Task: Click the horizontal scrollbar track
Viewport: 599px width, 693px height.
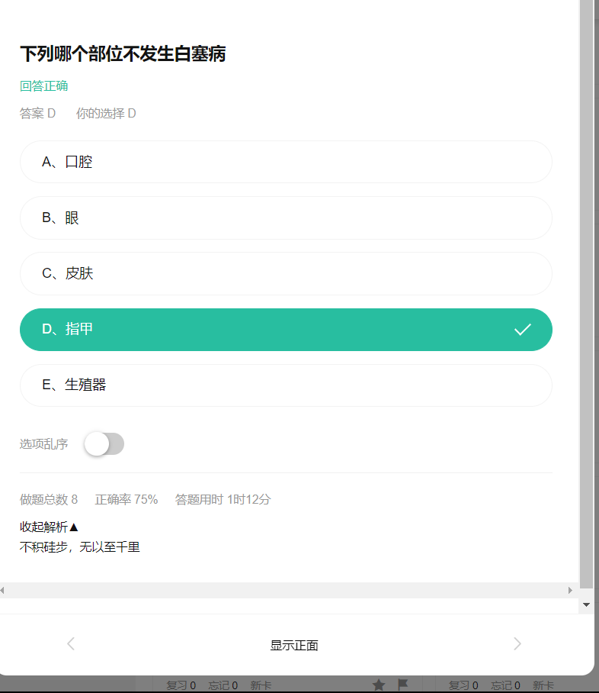Action: (286, 591)
